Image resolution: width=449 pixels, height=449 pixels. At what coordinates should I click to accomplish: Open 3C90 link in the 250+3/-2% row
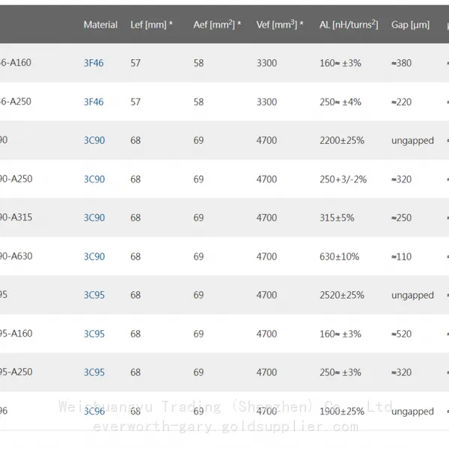click(x=94, y=180)
